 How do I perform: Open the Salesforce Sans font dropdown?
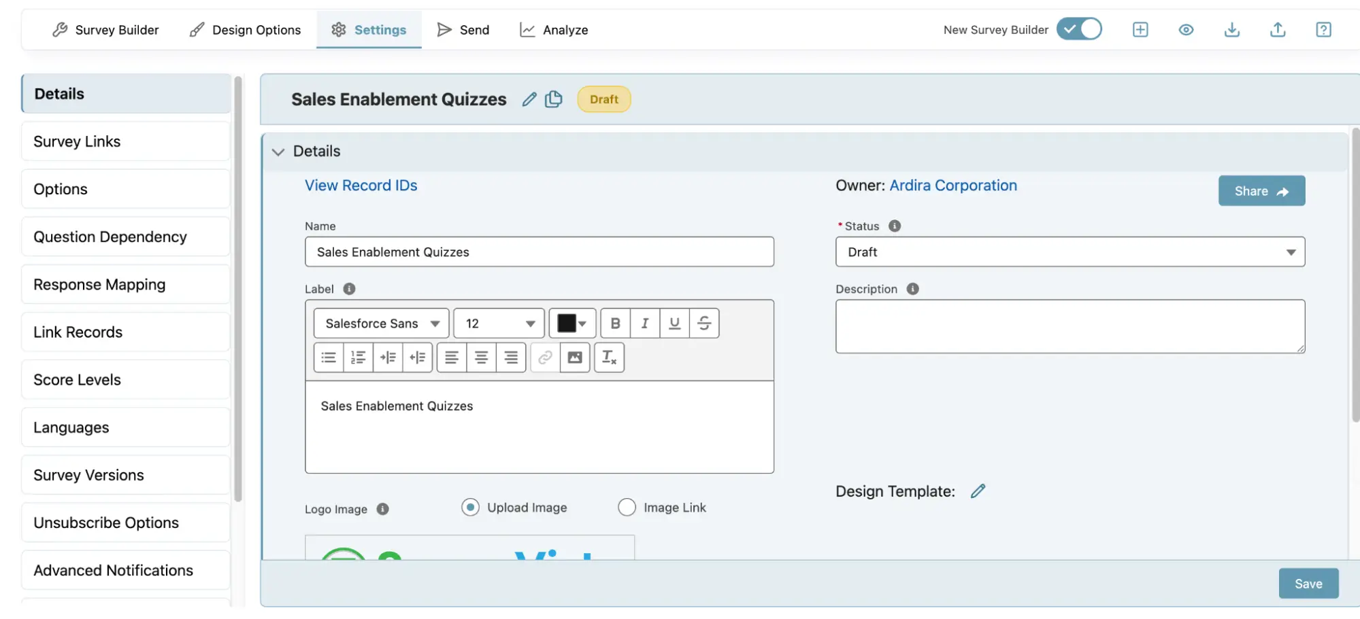coord(381,323)
